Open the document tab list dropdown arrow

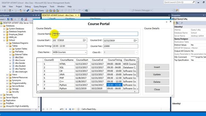[169, 15]
